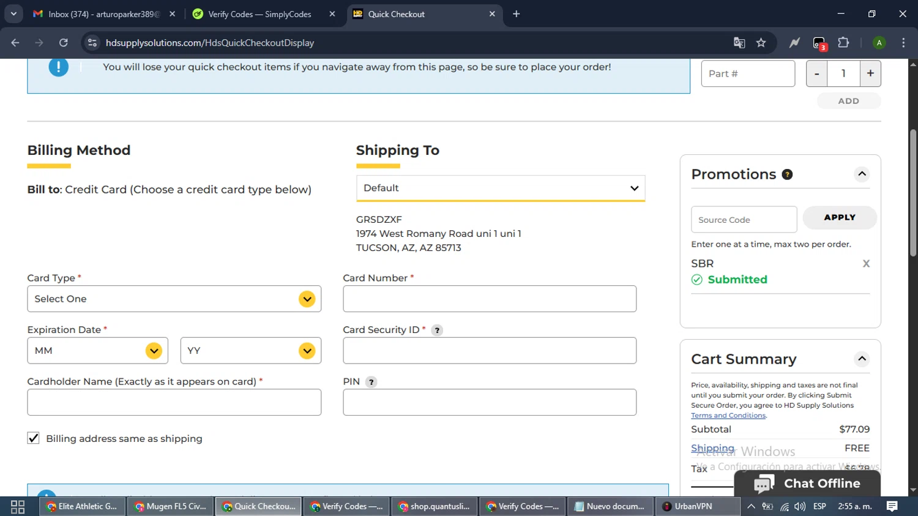Uncheck Billing address same as shipping
Viewport: 918px width, 516px height.
tap(34, 438)
